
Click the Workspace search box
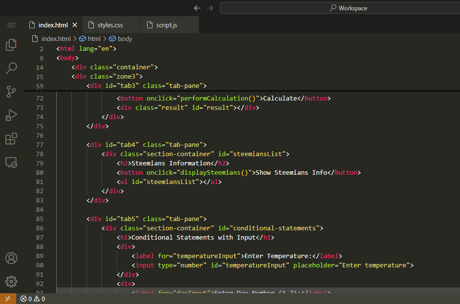click(339, 8)
